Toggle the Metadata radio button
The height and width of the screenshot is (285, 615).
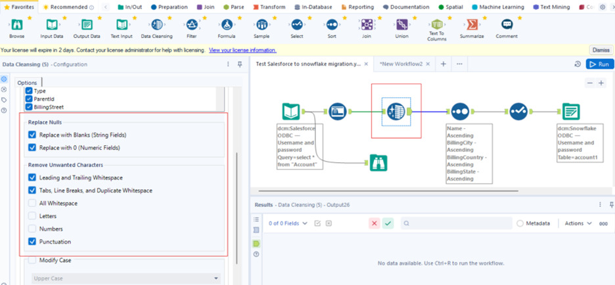520,223
